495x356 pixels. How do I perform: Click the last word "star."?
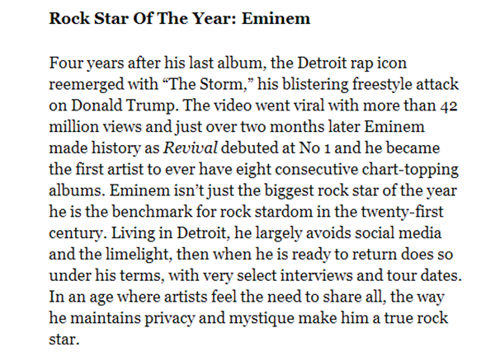[64, 340]
